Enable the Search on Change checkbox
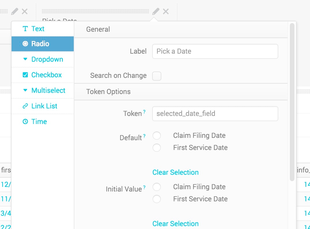Screen dimensions: 310x229 pyautogui.click(x=157, y=76)
